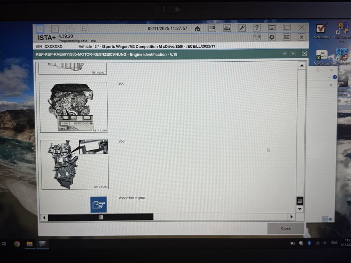Click the Close button at bottom right

tap(286, 228)
